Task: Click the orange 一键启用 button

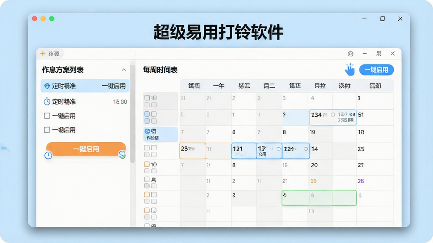Action: point(86,149)
